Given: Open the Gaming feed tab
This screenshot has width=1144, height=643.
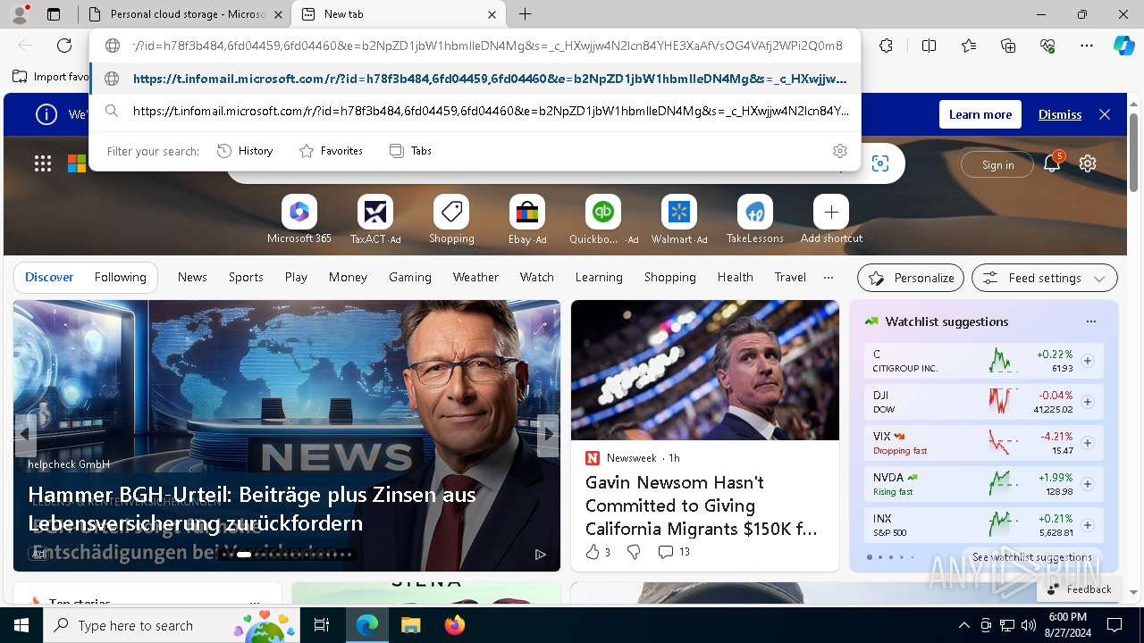Looking at the screenshot, I should [x=410, y=278].
